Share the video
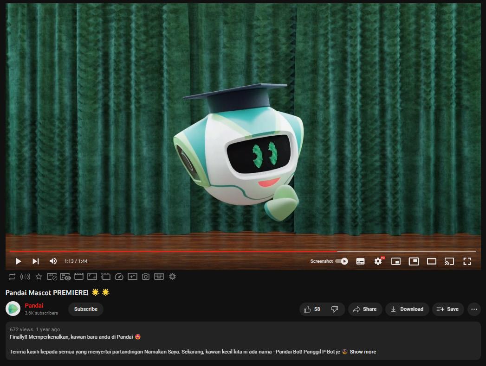This screenshot has height=366, width=486. point(365,309)
